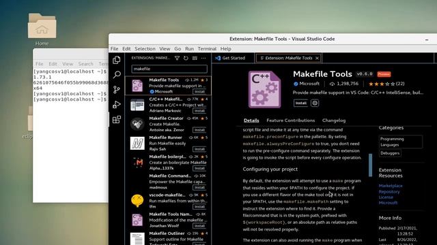
Task: Open extensions panel more actions ellipsis
Action: point(203,58)
